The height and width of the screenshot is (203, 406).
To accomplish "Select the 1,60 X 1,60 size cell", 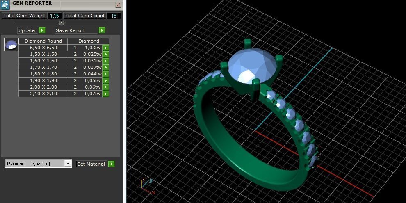I will click(x=43, y=61).
